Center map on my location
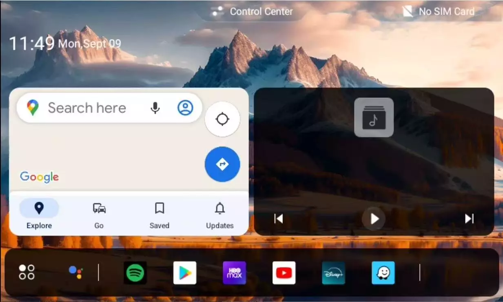Image resolution: width=503 pixels, height=302 pixels. [222, 119]
